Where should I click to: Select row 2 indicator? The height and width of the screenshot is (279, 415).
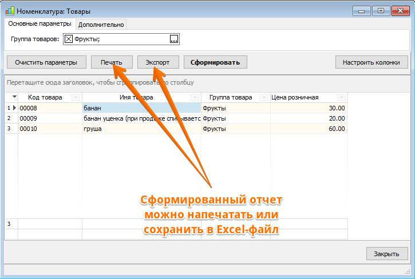click(11, 118)
